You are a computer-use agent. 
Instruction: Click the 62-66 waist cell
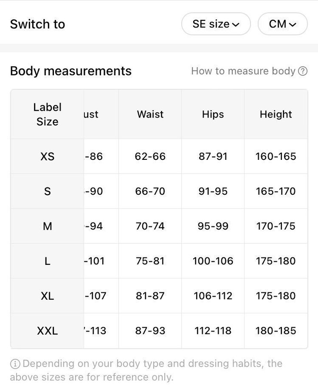pyautogui.click(x=150, y=156)
